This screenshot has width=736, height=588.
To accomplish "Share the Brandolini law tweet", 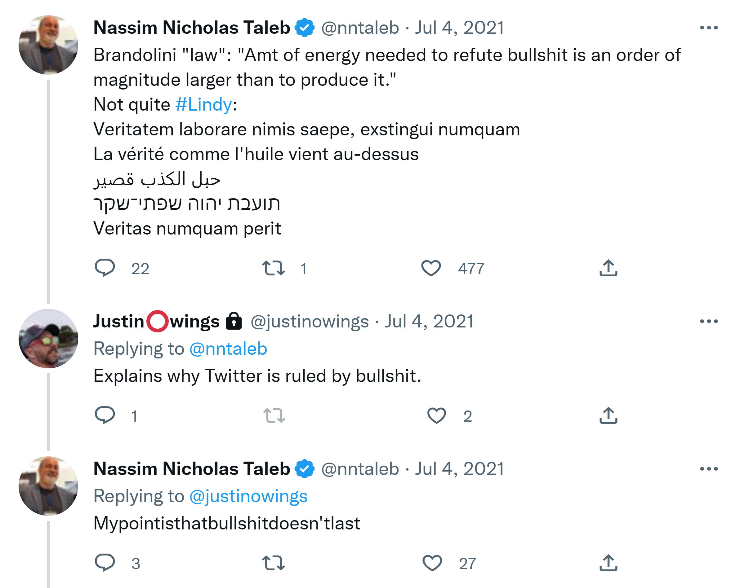I will 608,268.
